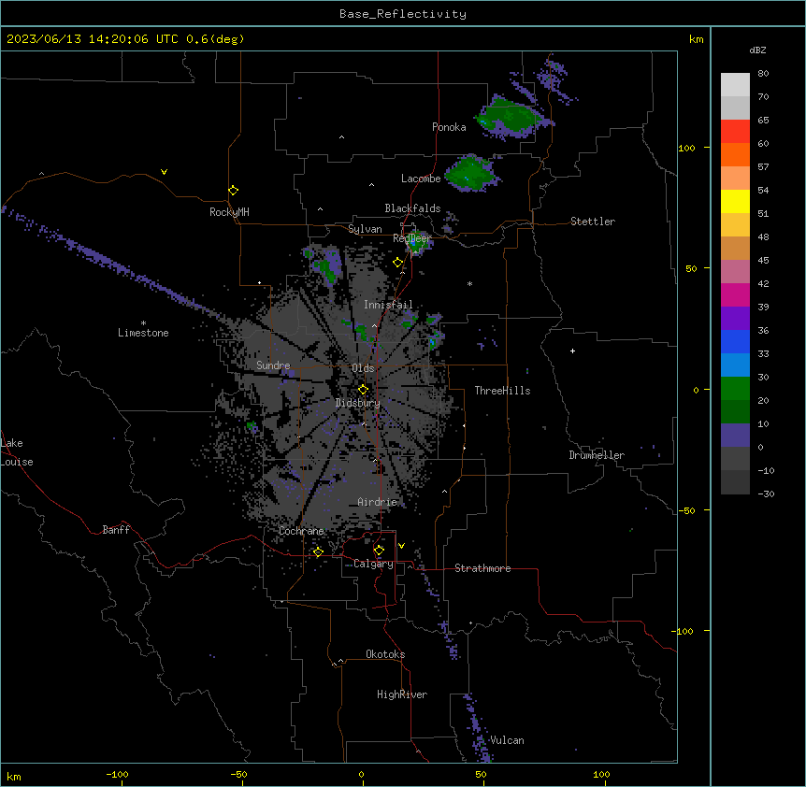
Task: Click the green echo cell at RedDeer
Action: pos(416,244)
